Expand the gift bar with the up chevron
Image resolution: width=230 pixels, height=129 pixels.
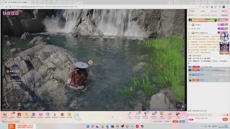point(184,116)
